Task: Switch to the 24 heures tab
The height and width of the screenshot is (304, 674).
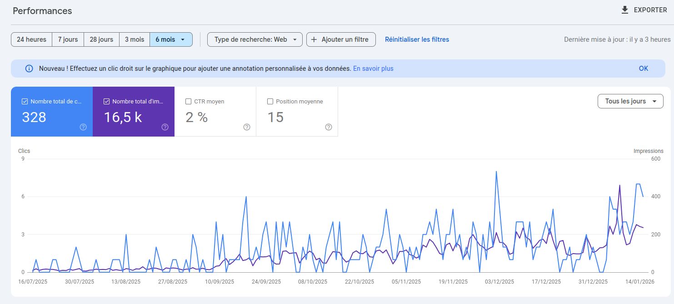Action: [x=31, y=39]
